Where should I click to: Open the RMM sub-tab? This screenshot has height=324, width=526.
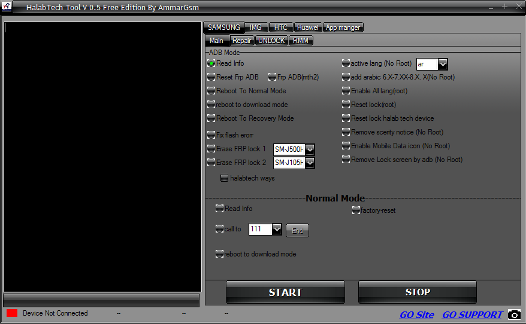pos(301,41)
